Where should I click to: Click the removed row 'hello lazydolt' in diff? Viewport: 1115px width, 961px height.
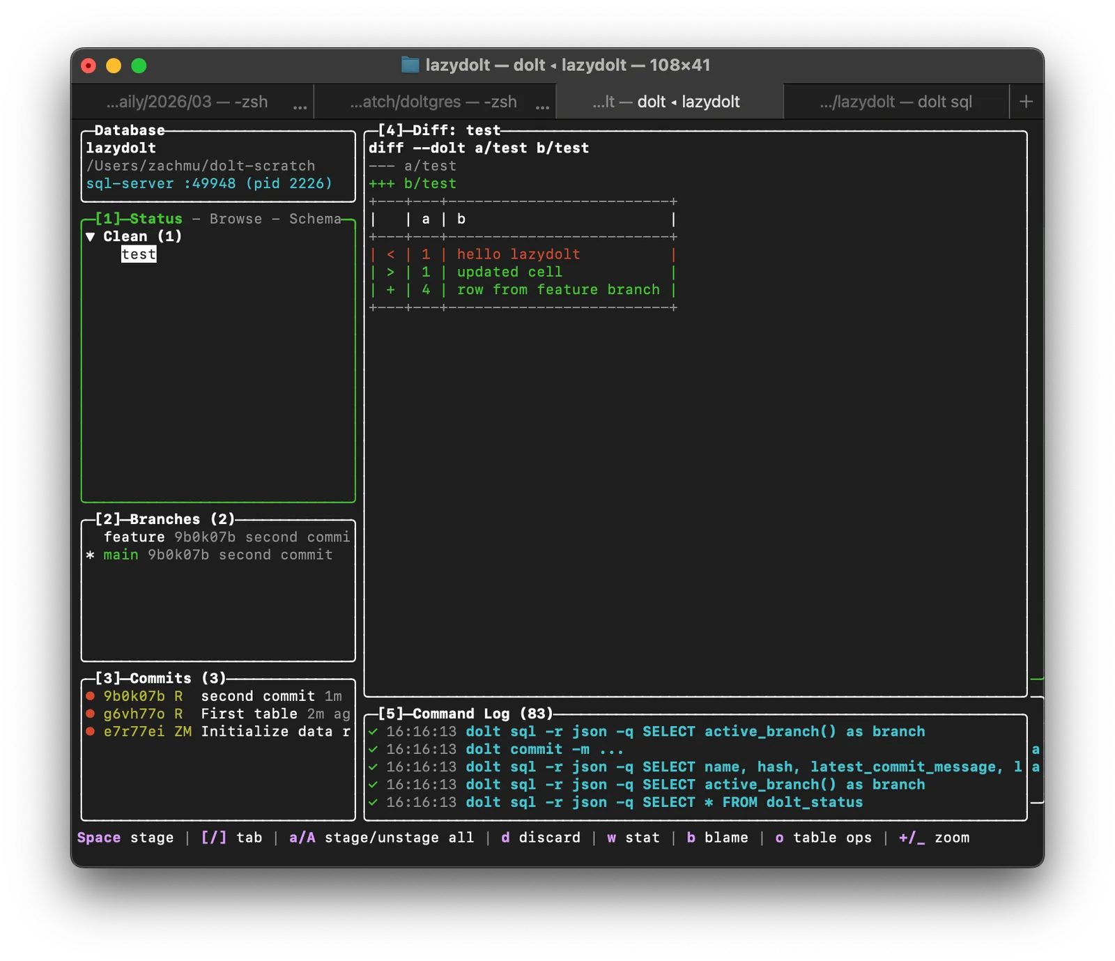pyautogui.click(x=518, y=254)
